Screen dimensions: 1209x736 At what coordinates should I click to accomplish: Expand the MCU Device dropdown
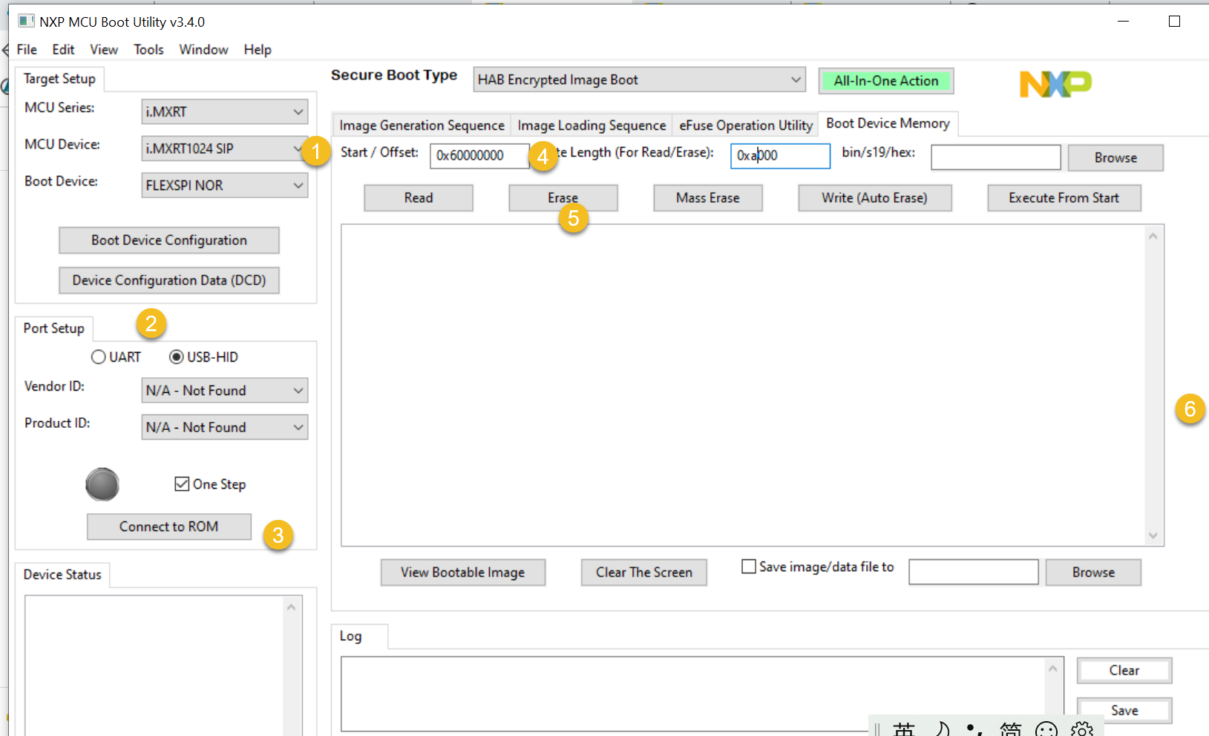(297, 149)
